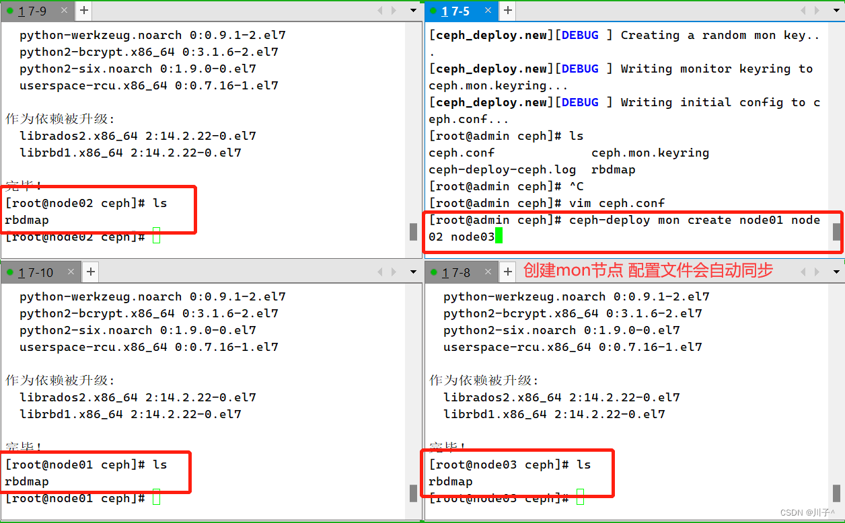Click the cursor at node02 prompt

tap(156, 237)
